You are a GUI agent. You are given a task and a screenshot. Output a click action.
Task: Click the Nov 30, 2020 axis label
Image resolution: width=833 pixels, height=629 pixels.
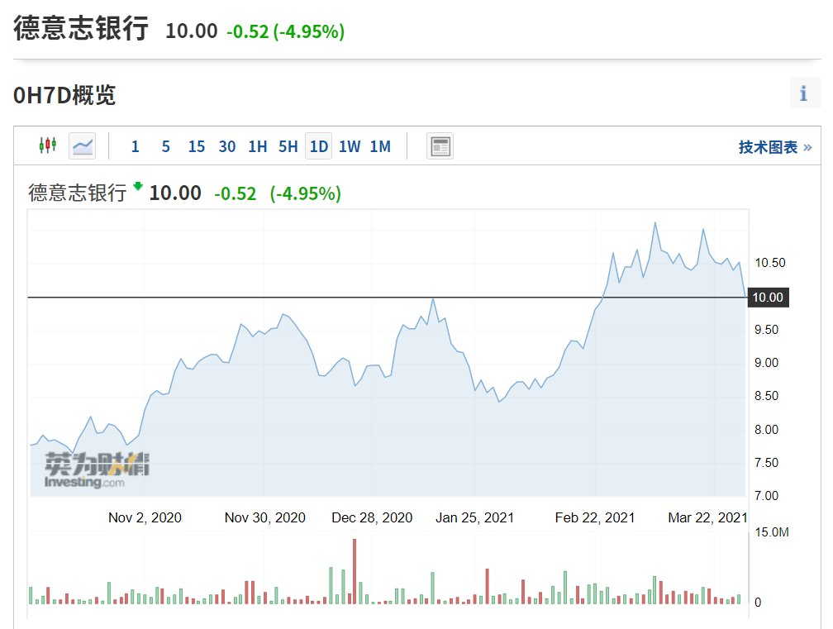point(265,517)
